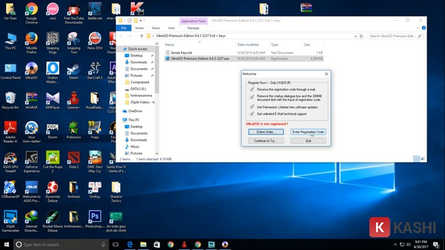Viewport: 445px width, 250px height.
Task: Expand address bar history dropdown
Action: coord(355,36)
